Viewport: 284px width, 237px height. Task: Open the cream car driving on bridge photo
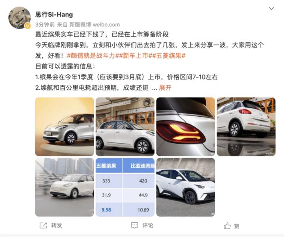[x=64, y=187]
